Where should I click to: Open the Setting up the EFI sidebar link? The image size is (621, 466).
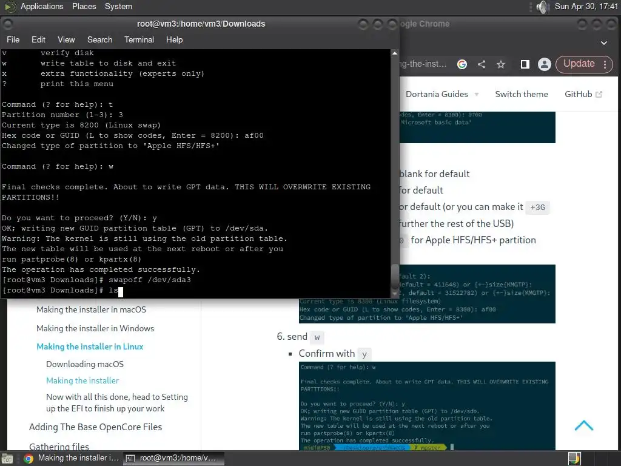coord(117,403)
